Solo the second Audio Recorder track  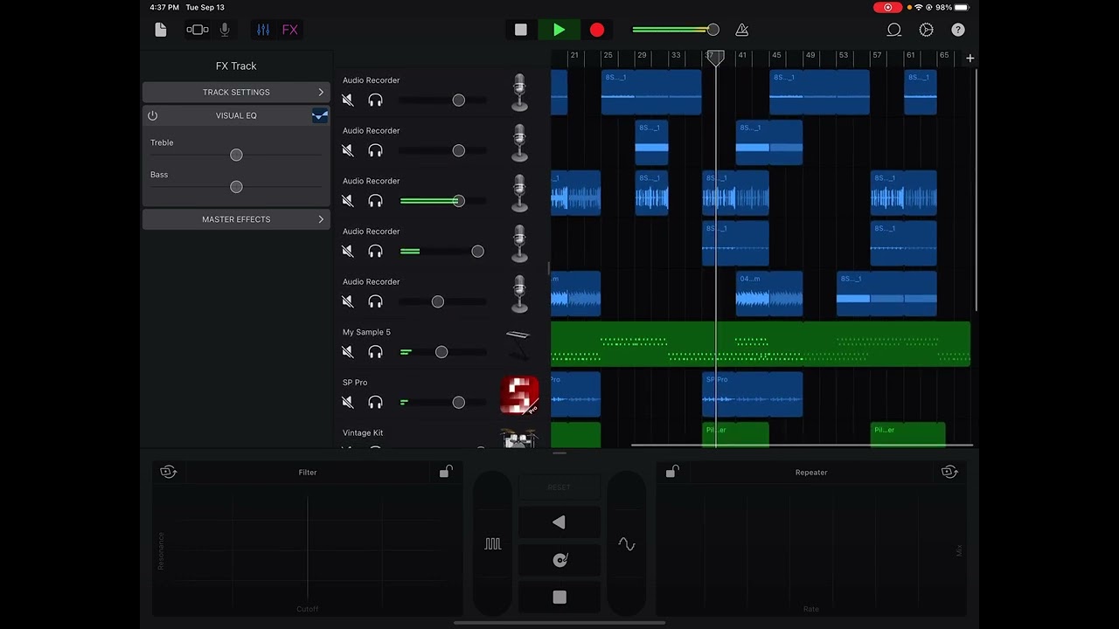(375, 151)
